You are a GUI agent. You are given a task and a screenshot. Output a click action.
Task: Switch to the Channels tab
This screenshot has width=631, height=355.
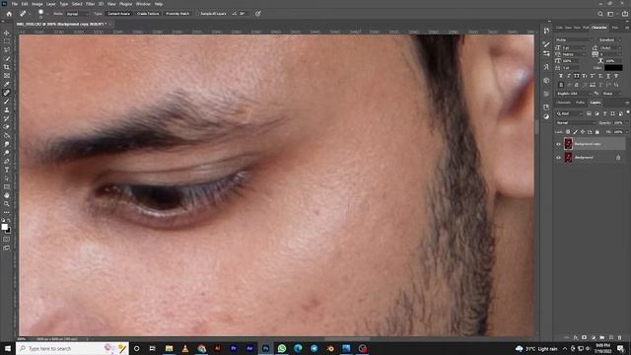563,103
